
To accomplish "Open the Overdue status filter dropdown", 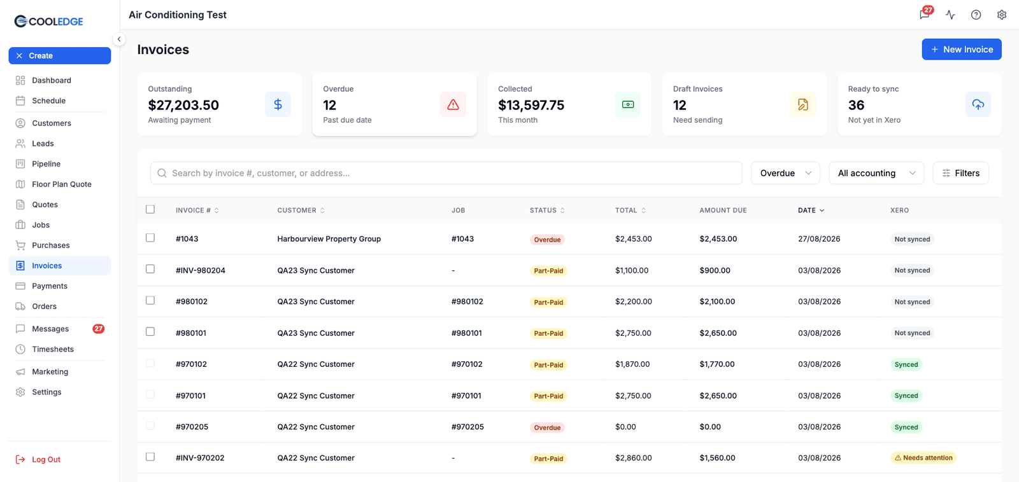I will coord(786,173).
